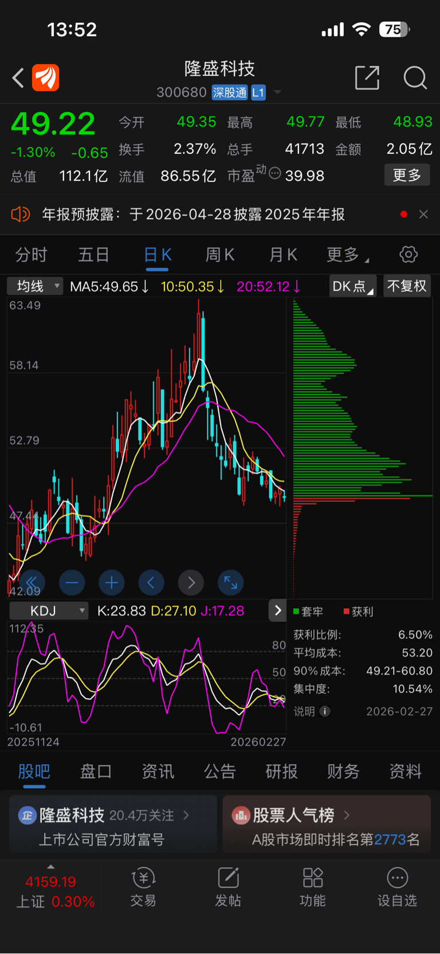Open 上证 4159.19 index ticker
Viewport: 440px width, 954px height.
(x=51, y=891)
